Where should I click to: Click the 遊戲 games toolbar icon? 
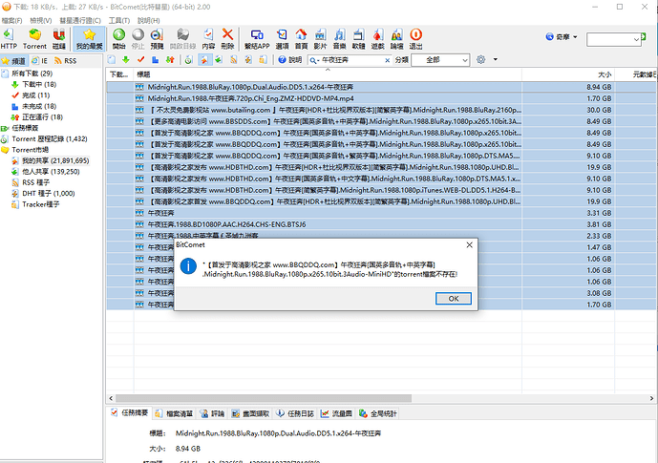[377, 38]
